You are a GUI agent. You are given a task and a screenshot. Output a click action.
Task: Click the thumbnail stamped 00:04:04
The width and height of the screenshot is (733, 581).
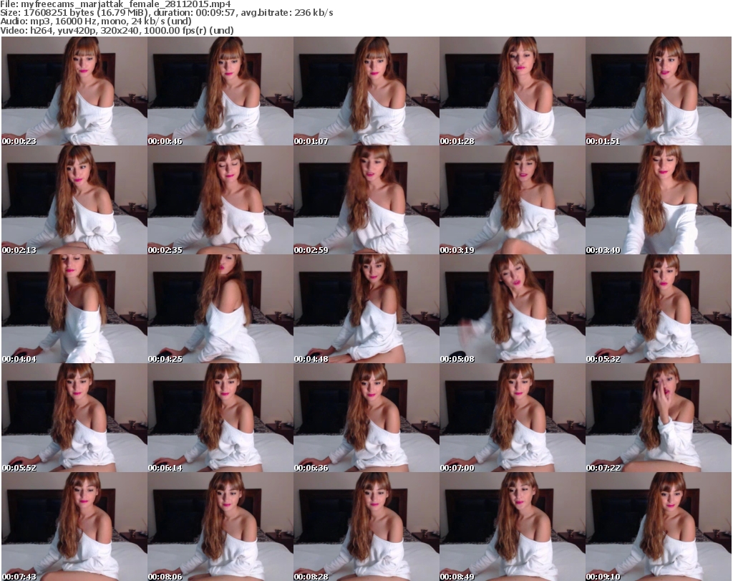pyautogui.click(x=74, y=309)
